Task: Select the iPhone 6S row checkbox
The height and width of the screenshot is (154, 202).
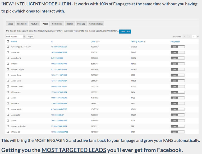Action: (x=8, y=132)
